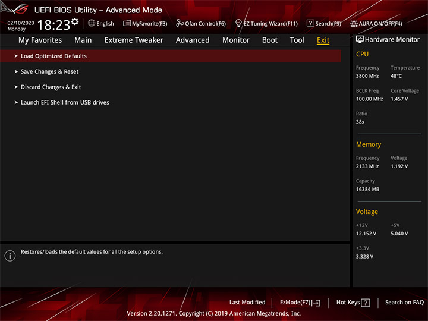Click the Memory section heading
This screenshot has height=321, width=428.
click(x=369, y=144)
